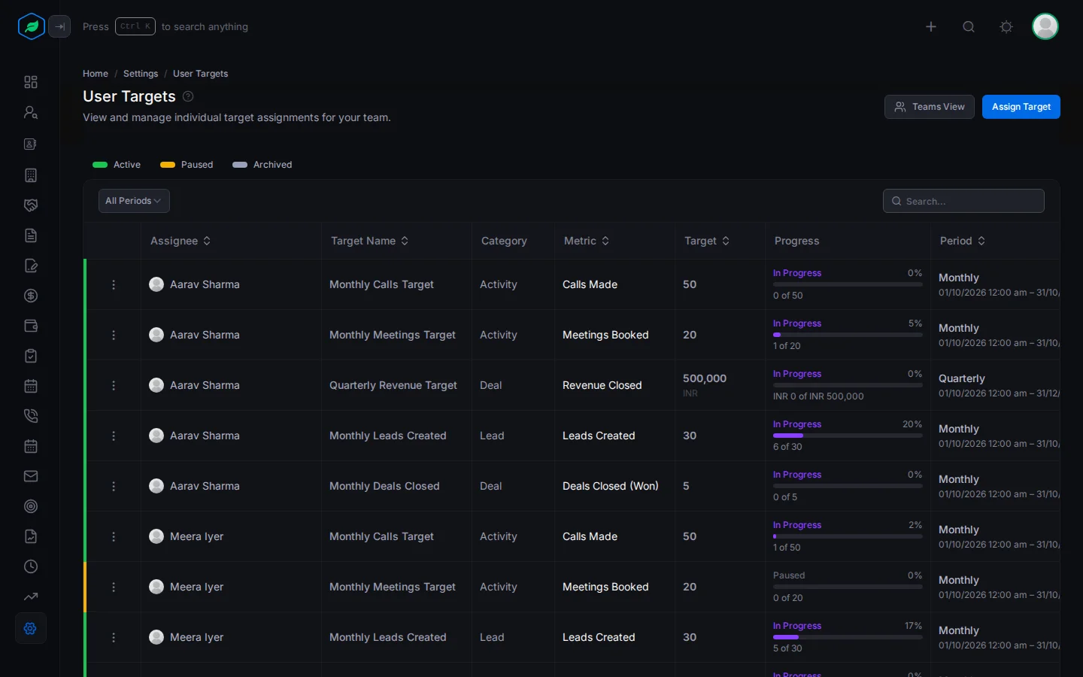The width and height of the screenshot is (1083, 677).
Task: Open the settings gear icon in sidebar
Action: coord(31,628)
